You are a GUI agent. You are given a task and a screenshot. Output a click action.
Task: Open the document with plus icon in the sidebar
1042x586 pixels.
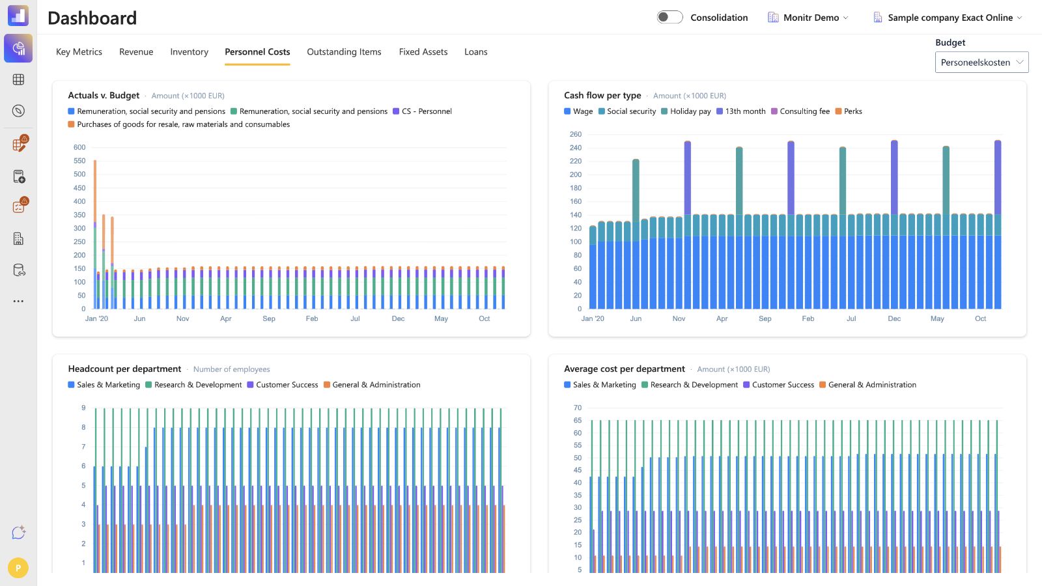coord(18,176)
